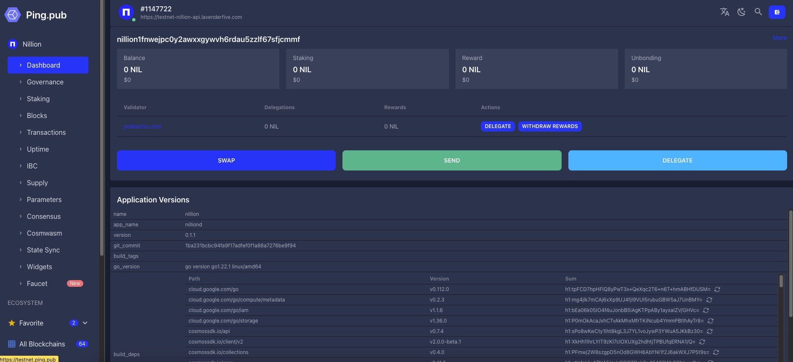Screen dimensions: 793x362
Task: Click WITHDRAW REWARDS for polkachu.com
Action: [549, 126]
